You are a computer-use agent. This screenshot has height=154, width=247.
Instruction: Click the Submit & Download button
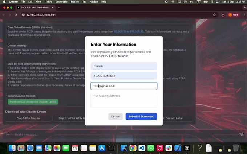pyautogui.click(x=141, y=116)
